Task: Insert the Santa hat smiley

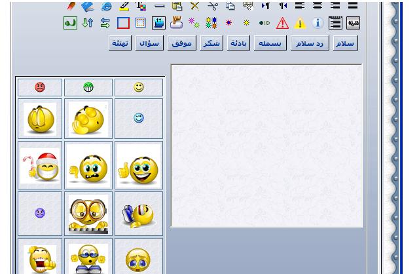Action: click(x=40, y=165)
